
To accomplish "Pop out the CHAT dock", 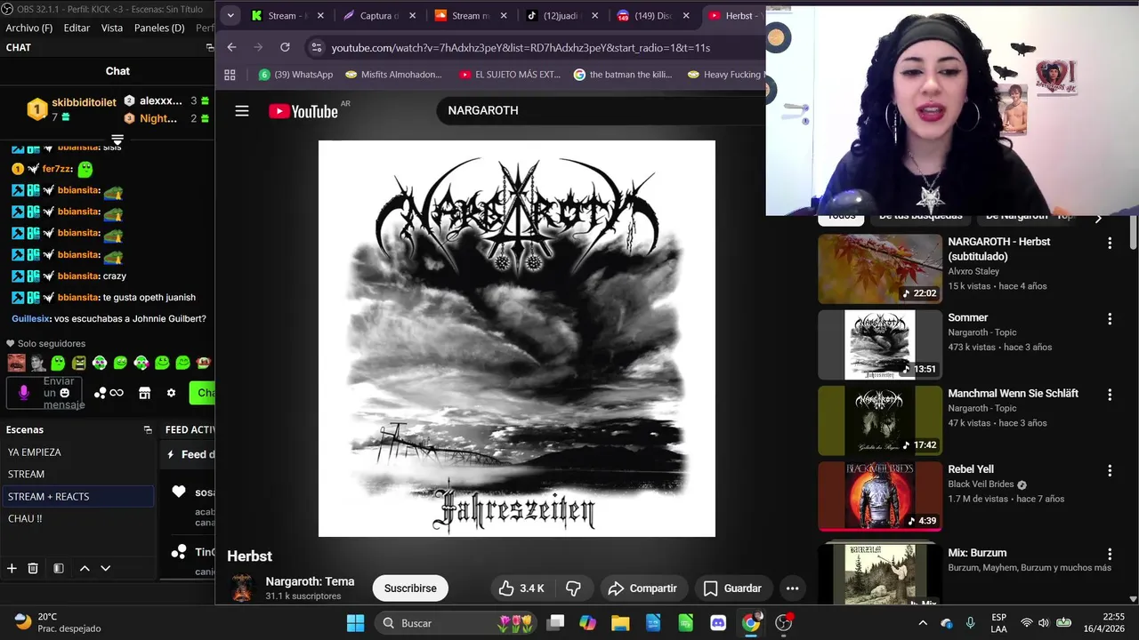I will pos(209,47).
